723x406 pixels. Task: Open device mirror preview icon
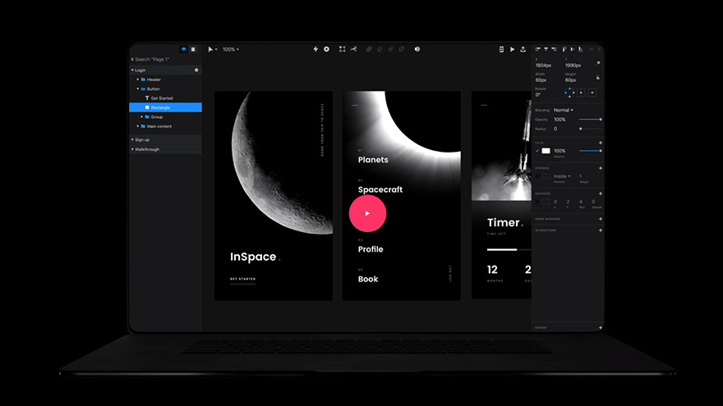(x=501, y=49)
